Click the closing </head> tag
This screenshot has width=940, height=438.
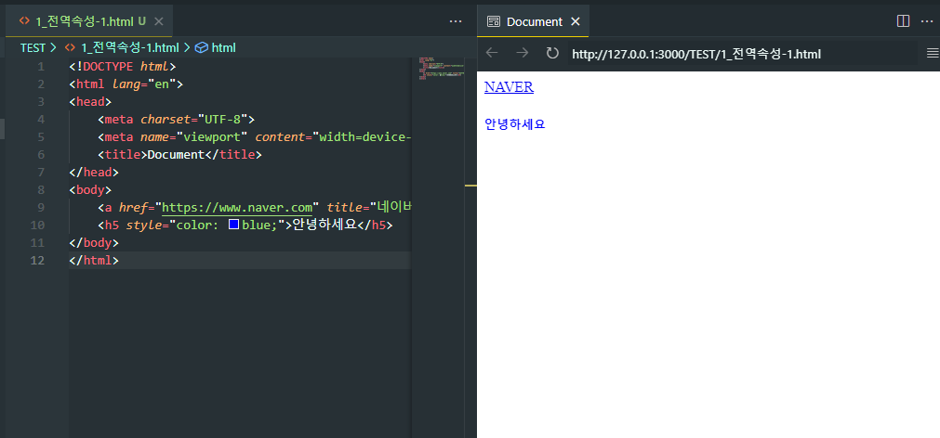[94, 173]
